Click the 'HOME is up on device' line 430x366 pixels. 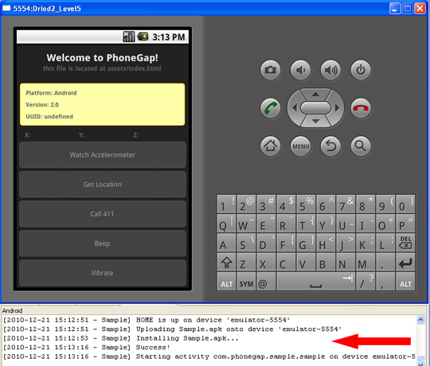pos(147,320)
